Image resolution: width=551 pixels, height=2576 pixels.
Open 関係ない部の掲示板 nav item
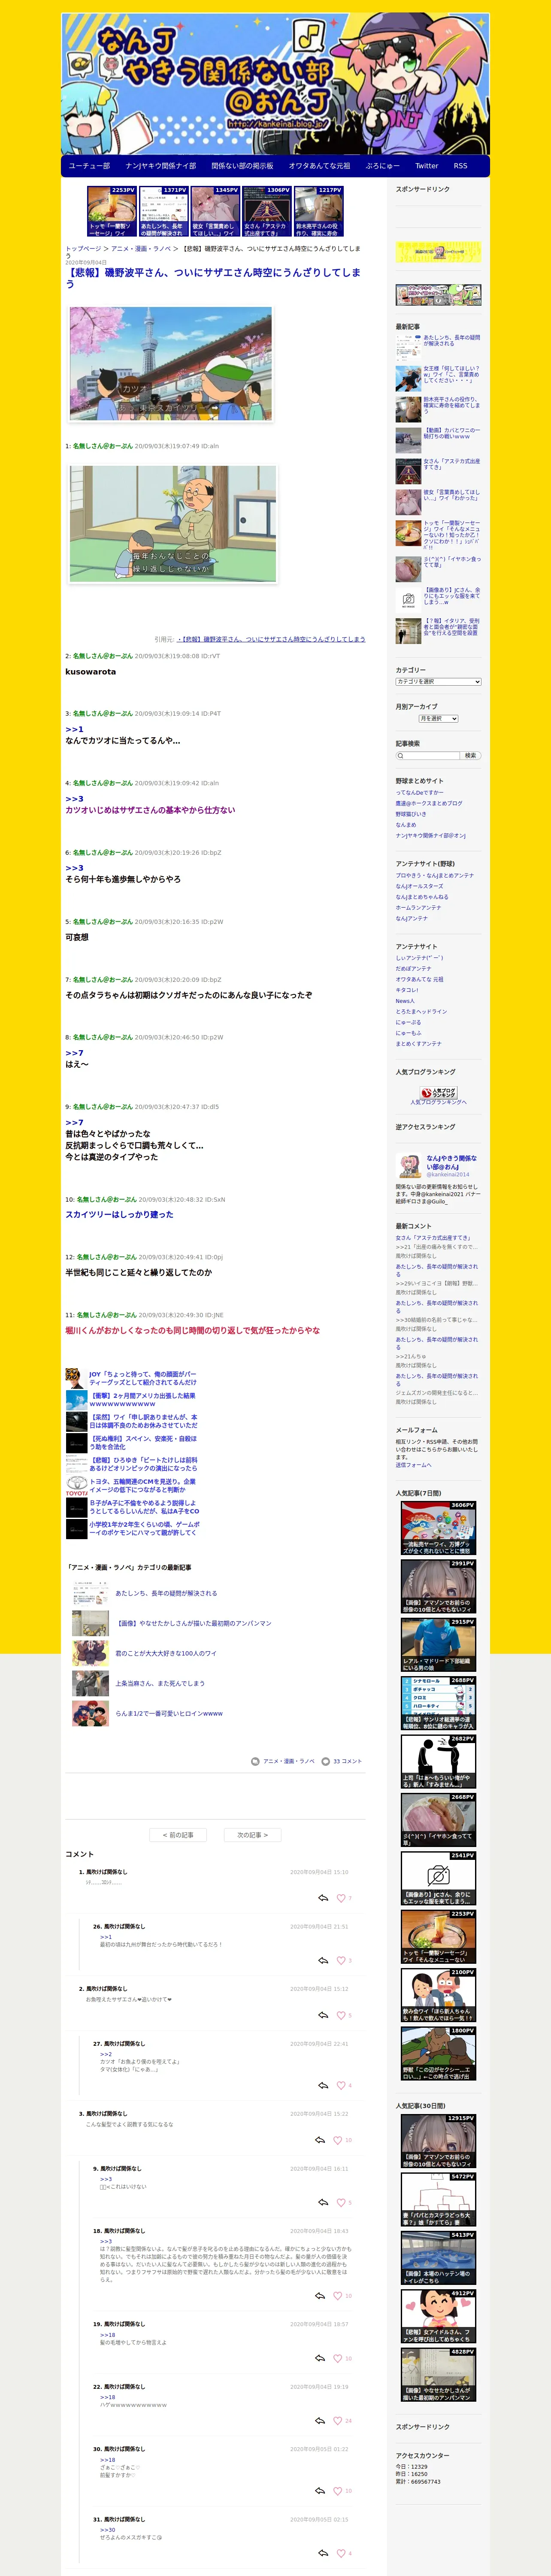click(x=242, y=166)
